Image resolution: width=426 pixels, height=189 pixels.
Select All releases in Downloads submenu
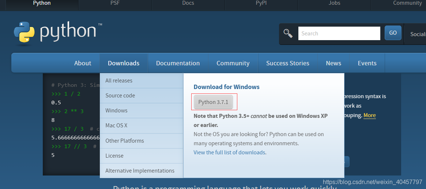point(142,81)
